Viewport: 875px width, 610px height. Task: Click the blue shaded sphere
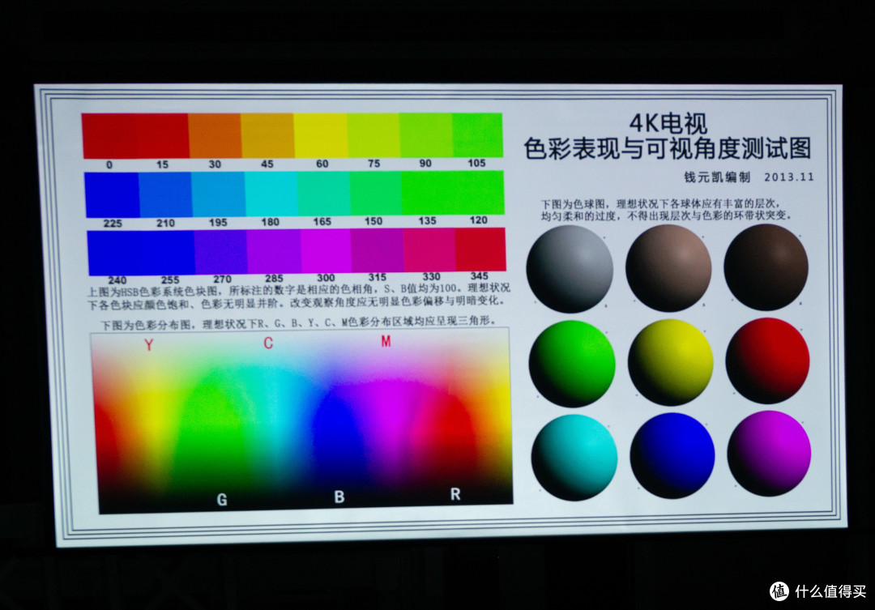point(672,456)
